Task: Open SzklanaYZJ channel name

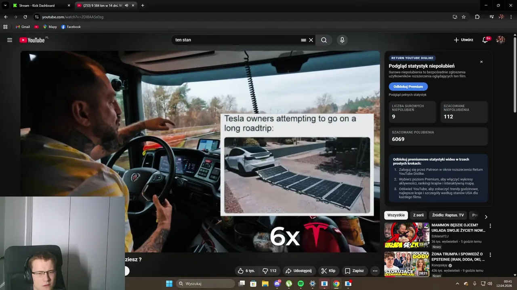Action: pyautogui.click(x=440, y=236)
